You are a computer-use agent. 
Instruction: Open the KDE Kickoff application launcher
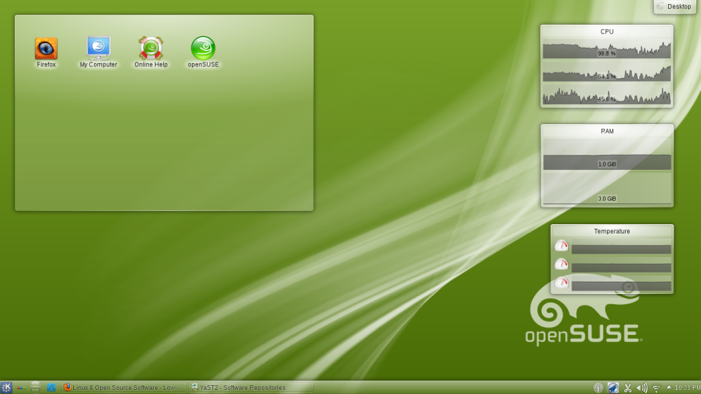pos(7,388)
